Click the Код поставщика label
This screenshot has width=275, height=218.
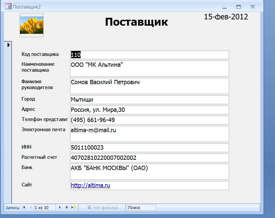(x=40, y=54)
